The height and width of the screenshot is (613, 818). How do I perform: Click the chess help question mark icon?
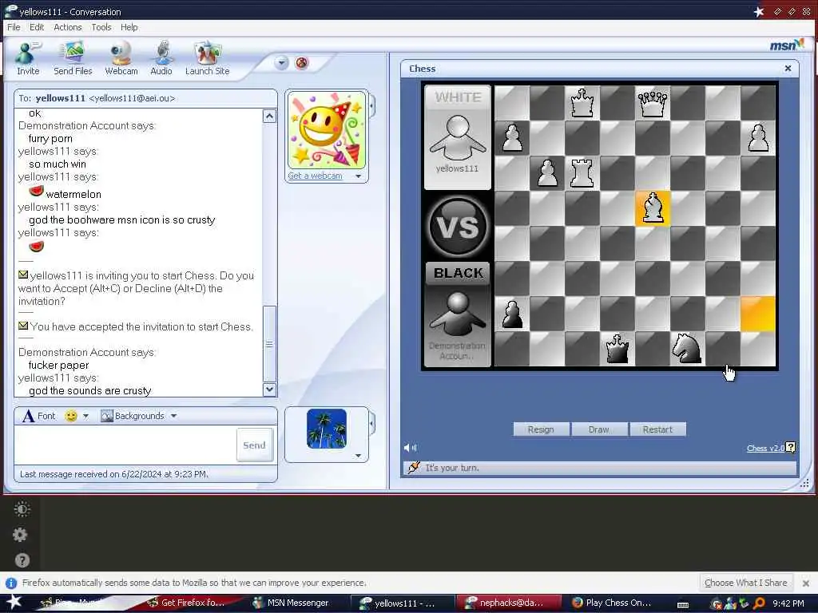[x=791, y=447]
